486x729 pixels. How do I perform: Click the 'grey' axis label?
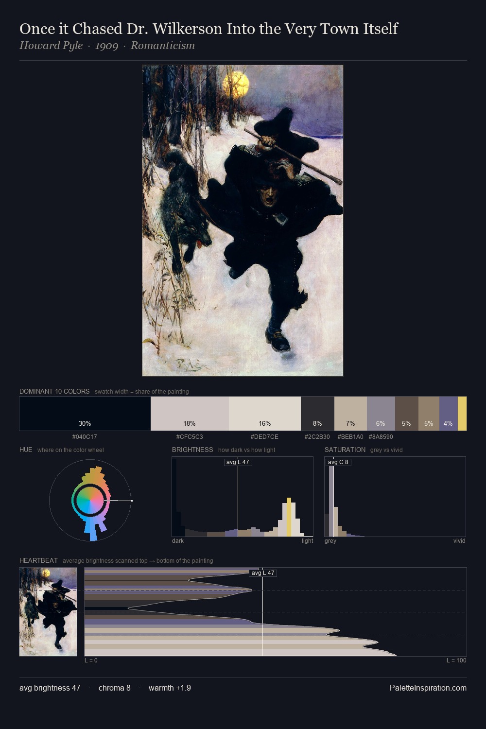point(330,541)
